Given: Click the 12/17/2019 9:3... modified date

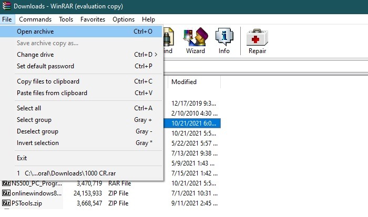Looking at the screenshot, I should pyautogui.click(x=193, y=104).
